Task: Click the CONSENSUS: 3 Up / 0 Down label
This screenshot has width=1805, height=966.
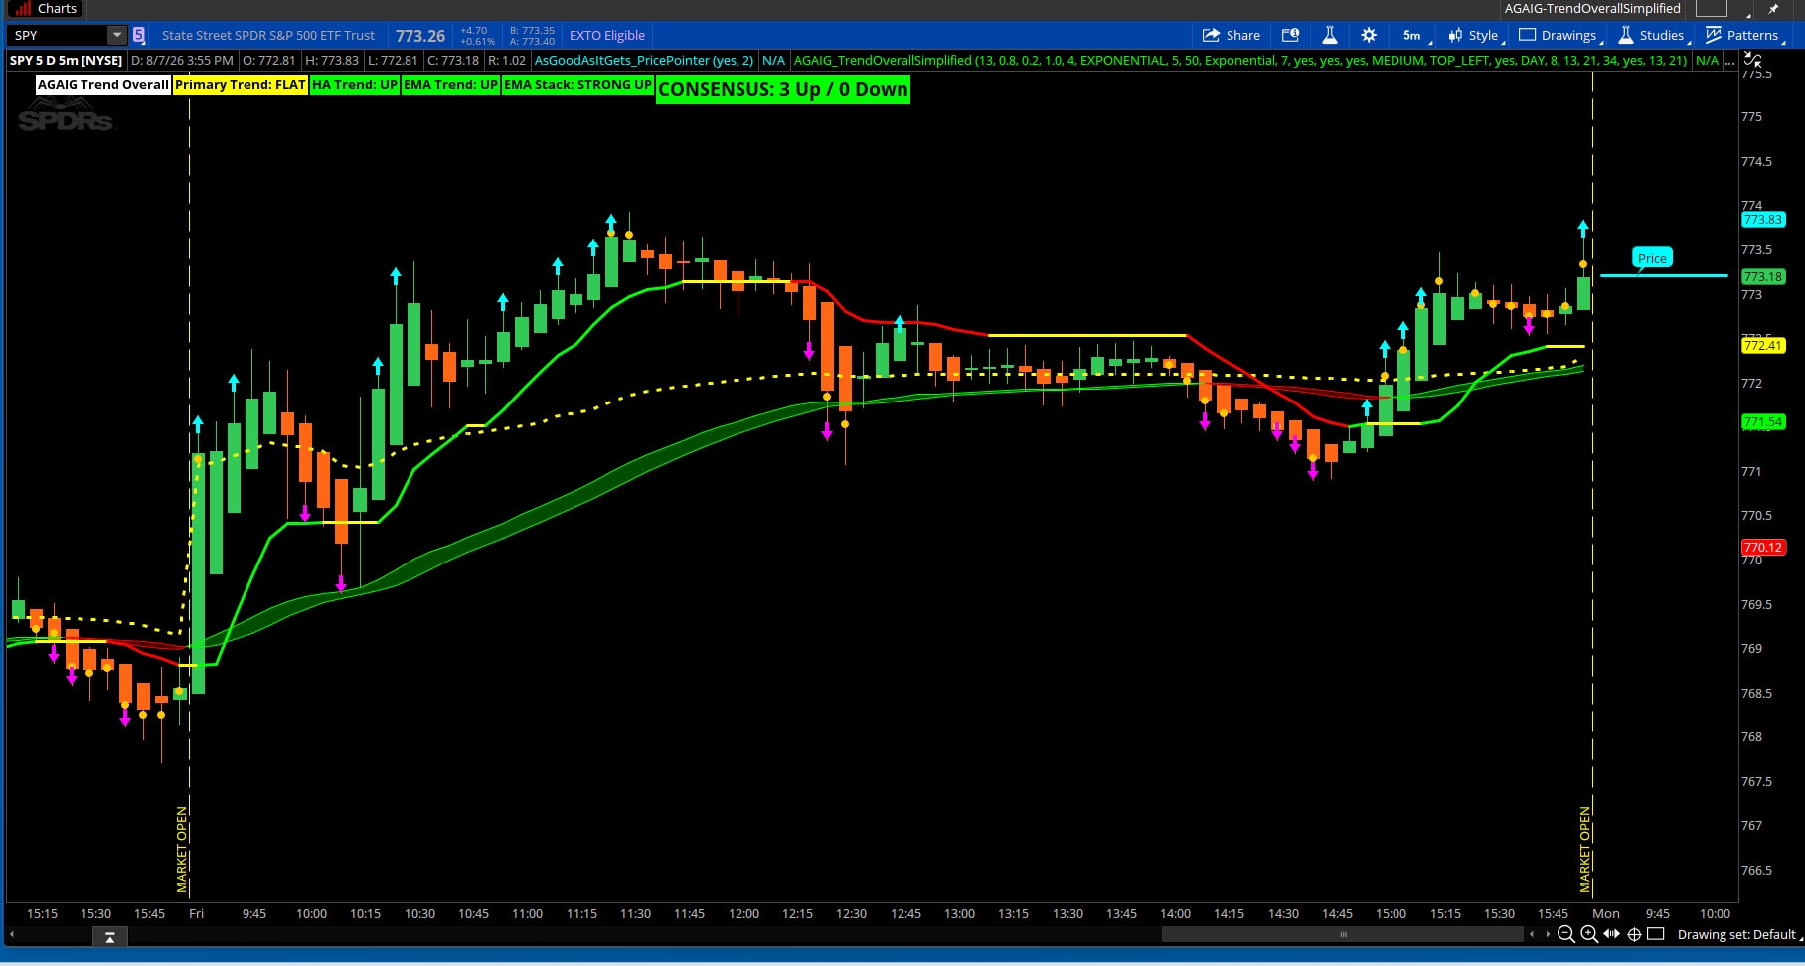Action: click(x=783, y=89)
